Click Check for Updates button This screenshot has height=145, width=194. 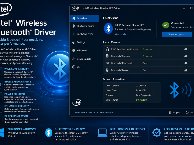tap(177, 35)
